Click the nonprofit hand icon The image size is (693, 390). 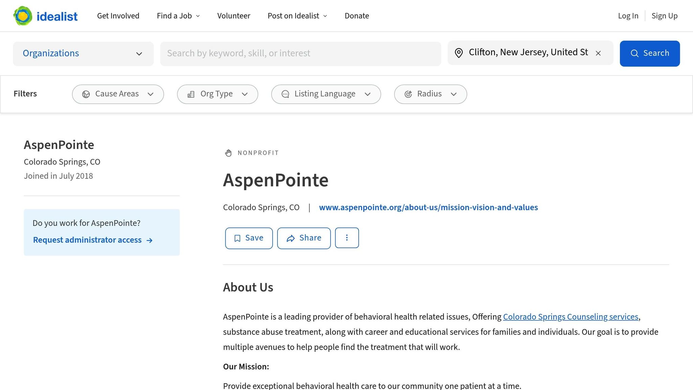228,153
